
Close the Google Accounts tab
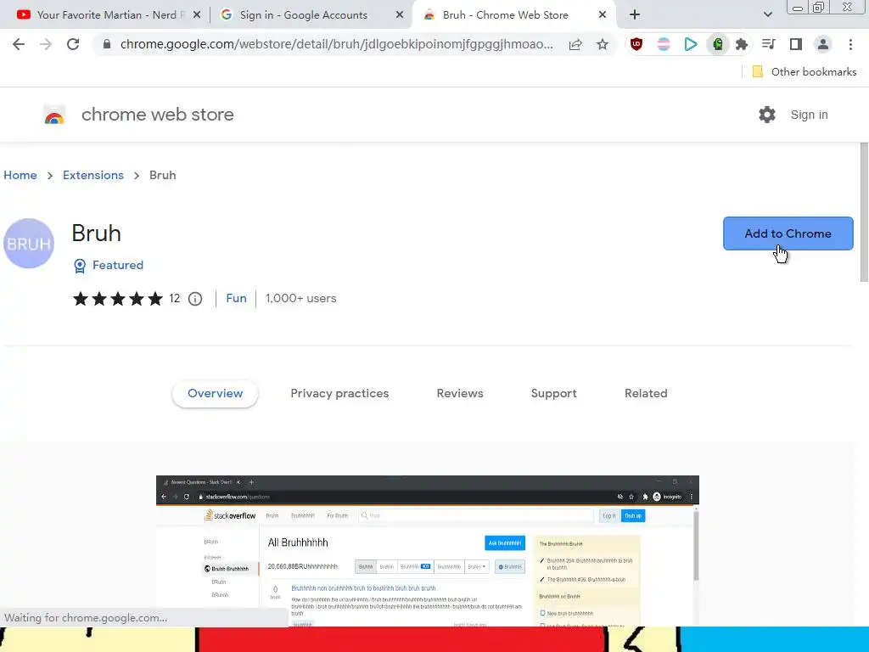pos(400,15)
